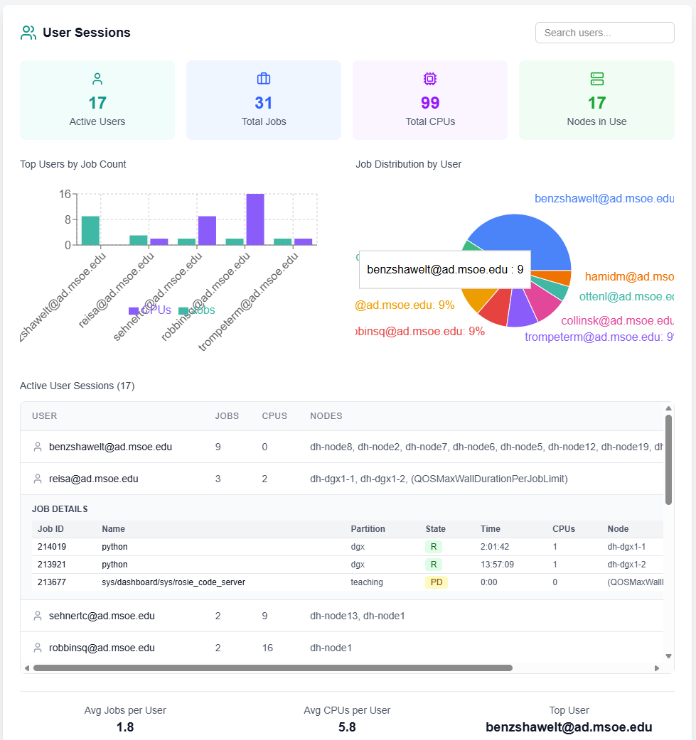Click the table's horizontal scrollbar thumb

[x=272, y=668]
